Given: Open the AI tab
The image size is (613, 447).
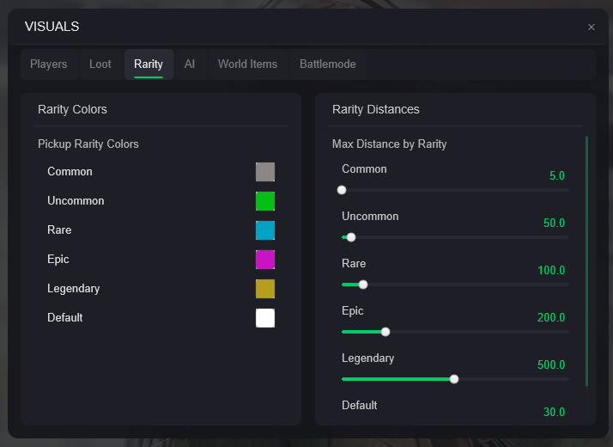Looking at the screenshot, I should click(190, 64).
